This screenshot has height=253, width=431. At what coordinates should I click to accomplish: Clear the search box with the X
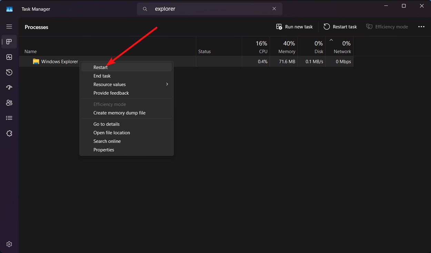tap(274, 9)
